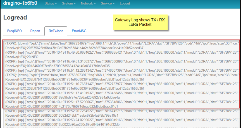Open the ErrorMSG tab

(x=79, y=31)
